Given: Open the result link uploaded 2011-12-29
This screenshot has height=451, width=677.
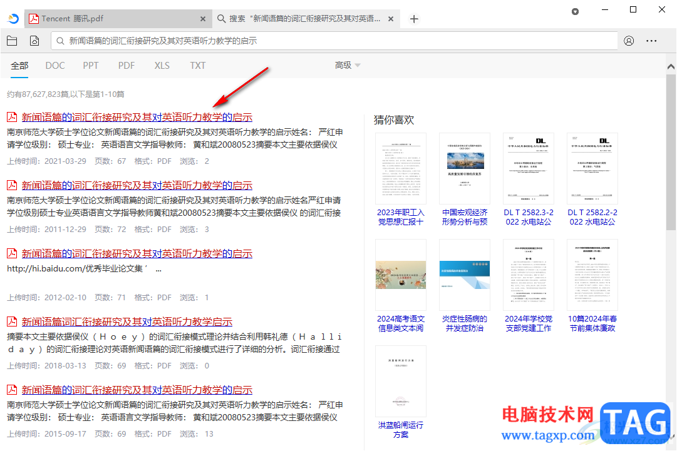Looking at the screenshot, I should (137, 185).
